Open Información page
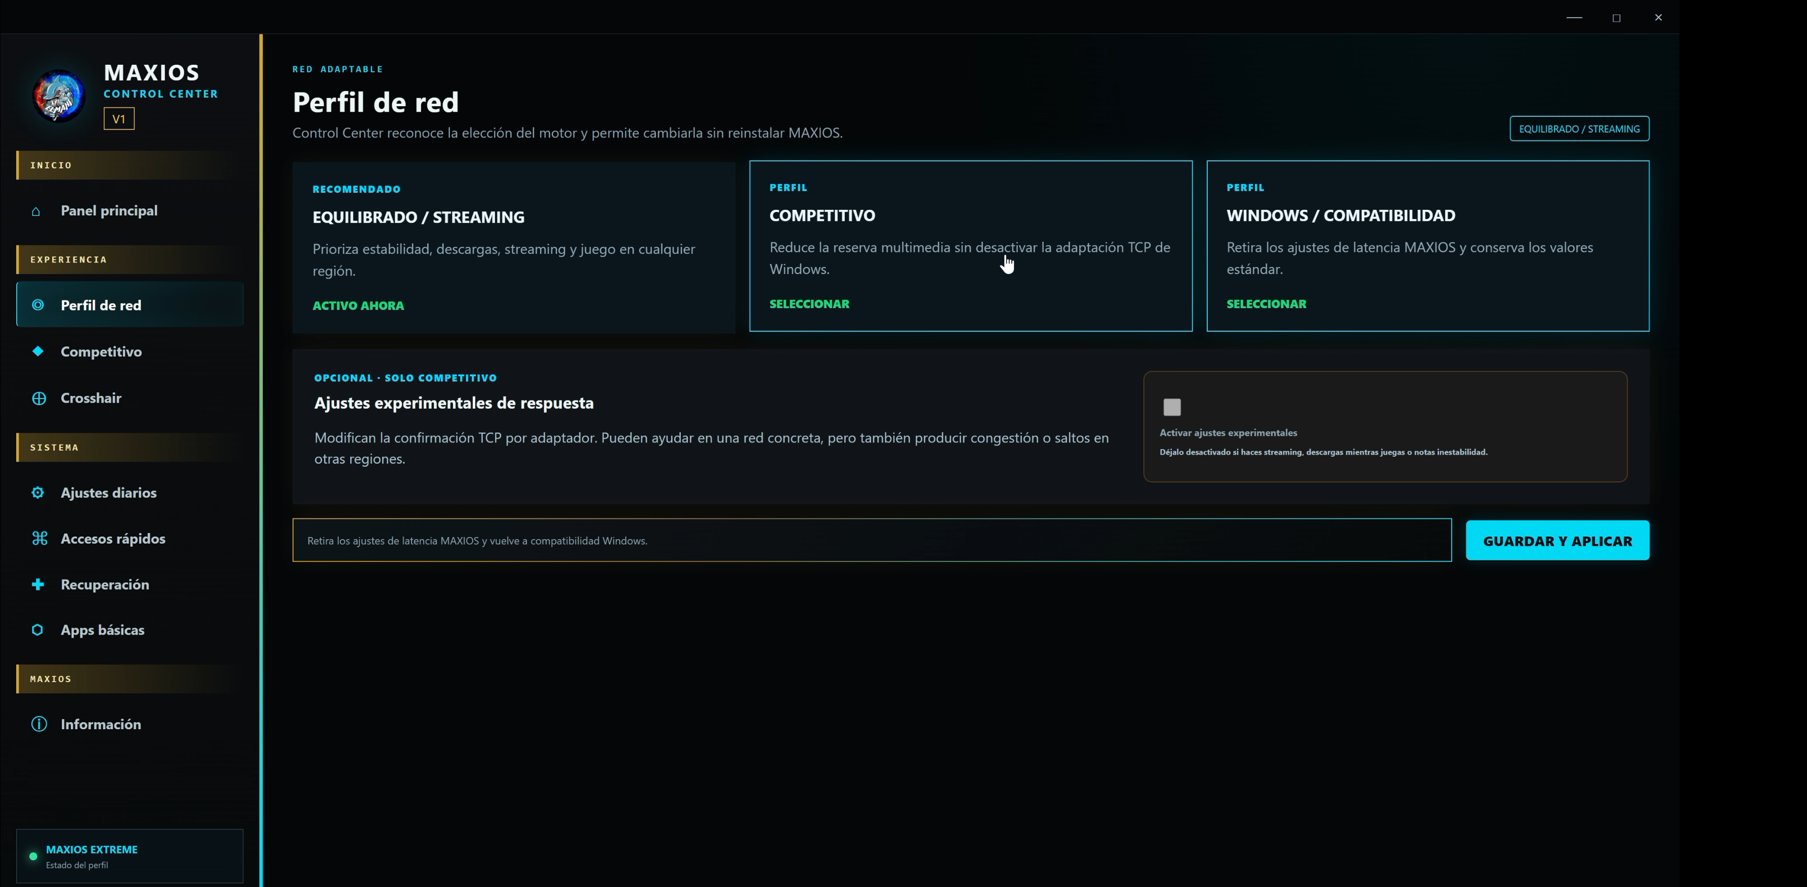This screenshot has height=887, width=1807. coord(130,725)
